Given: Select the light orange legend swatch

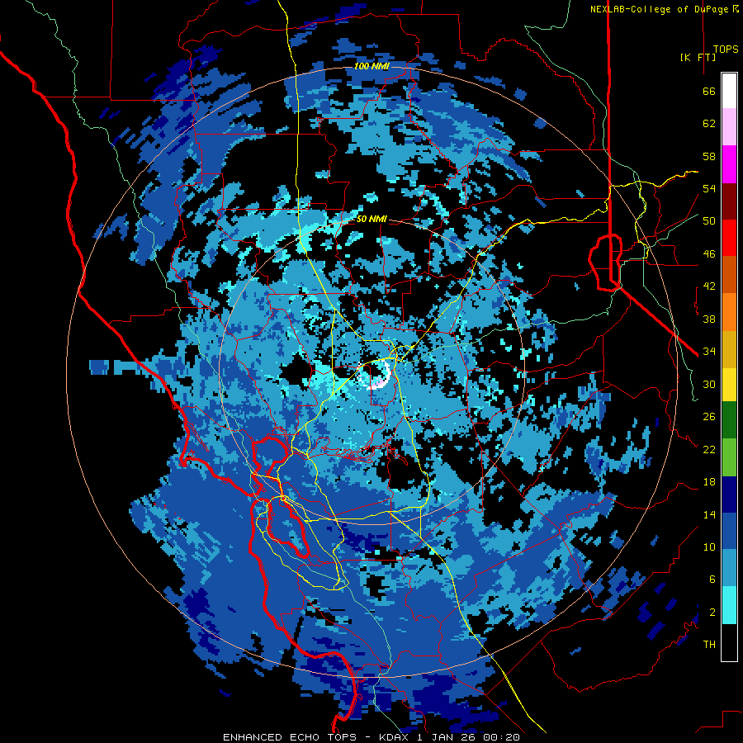Looking at the screenshot, I should coord(729,312).
